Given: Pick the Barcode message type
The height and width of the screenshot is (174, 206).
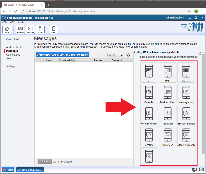Looking at the screenshot, I should point(186,72).
